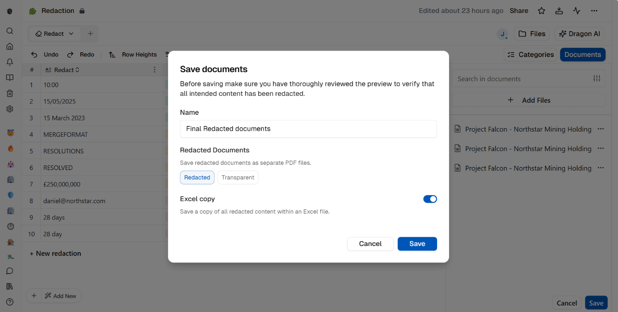Click Add New at the bottom

pyautogui.click(x=61, y=296)
